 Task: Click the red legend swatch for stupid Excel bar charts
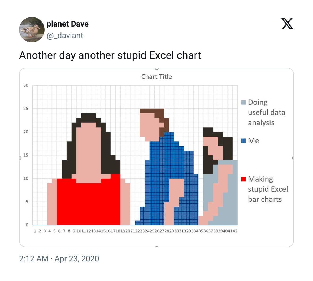click(244, 179)
